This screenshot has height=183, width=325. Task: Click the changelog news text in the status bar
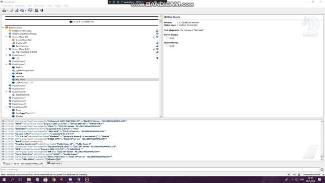[x=44, y=174]
